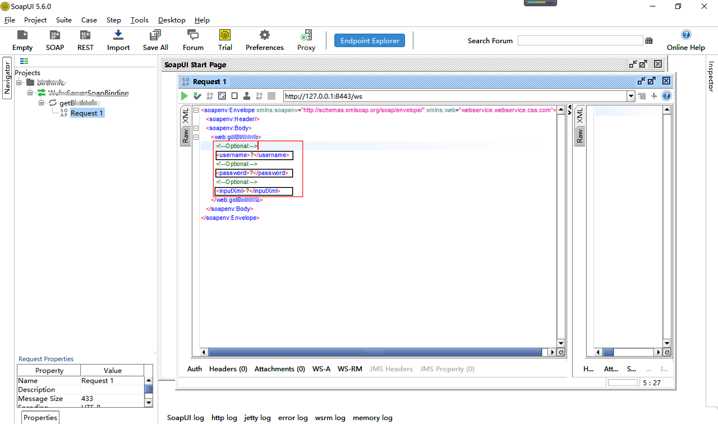Open the http log tab

pos(224,418)
